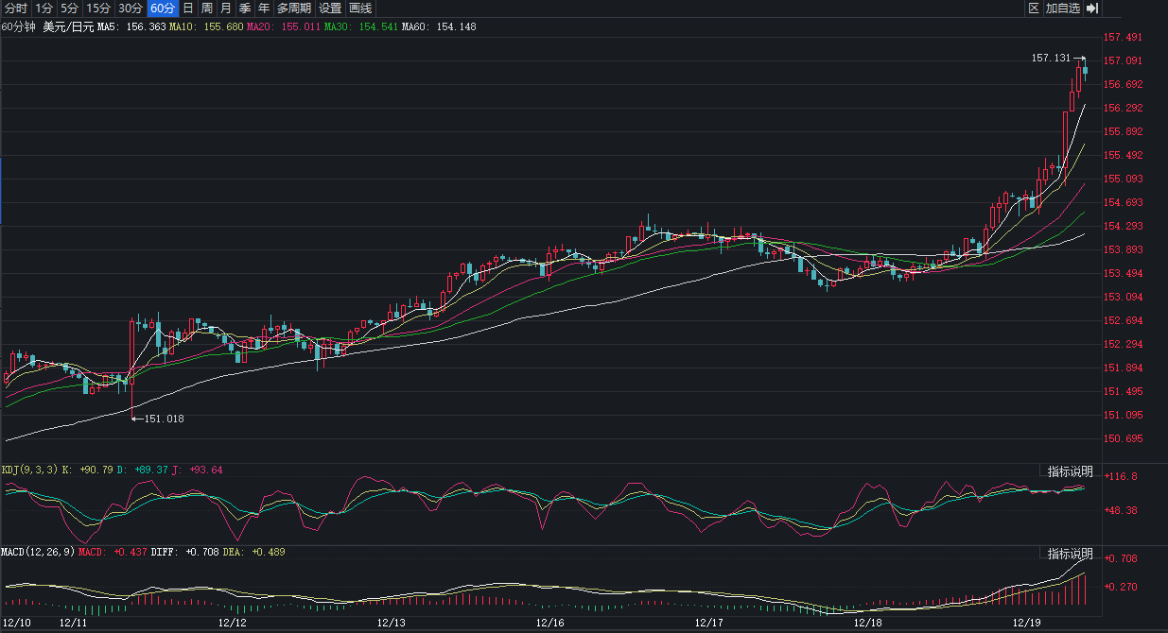
Task: Select the 30分 timeframe tab
Action: tap(131, 9)
